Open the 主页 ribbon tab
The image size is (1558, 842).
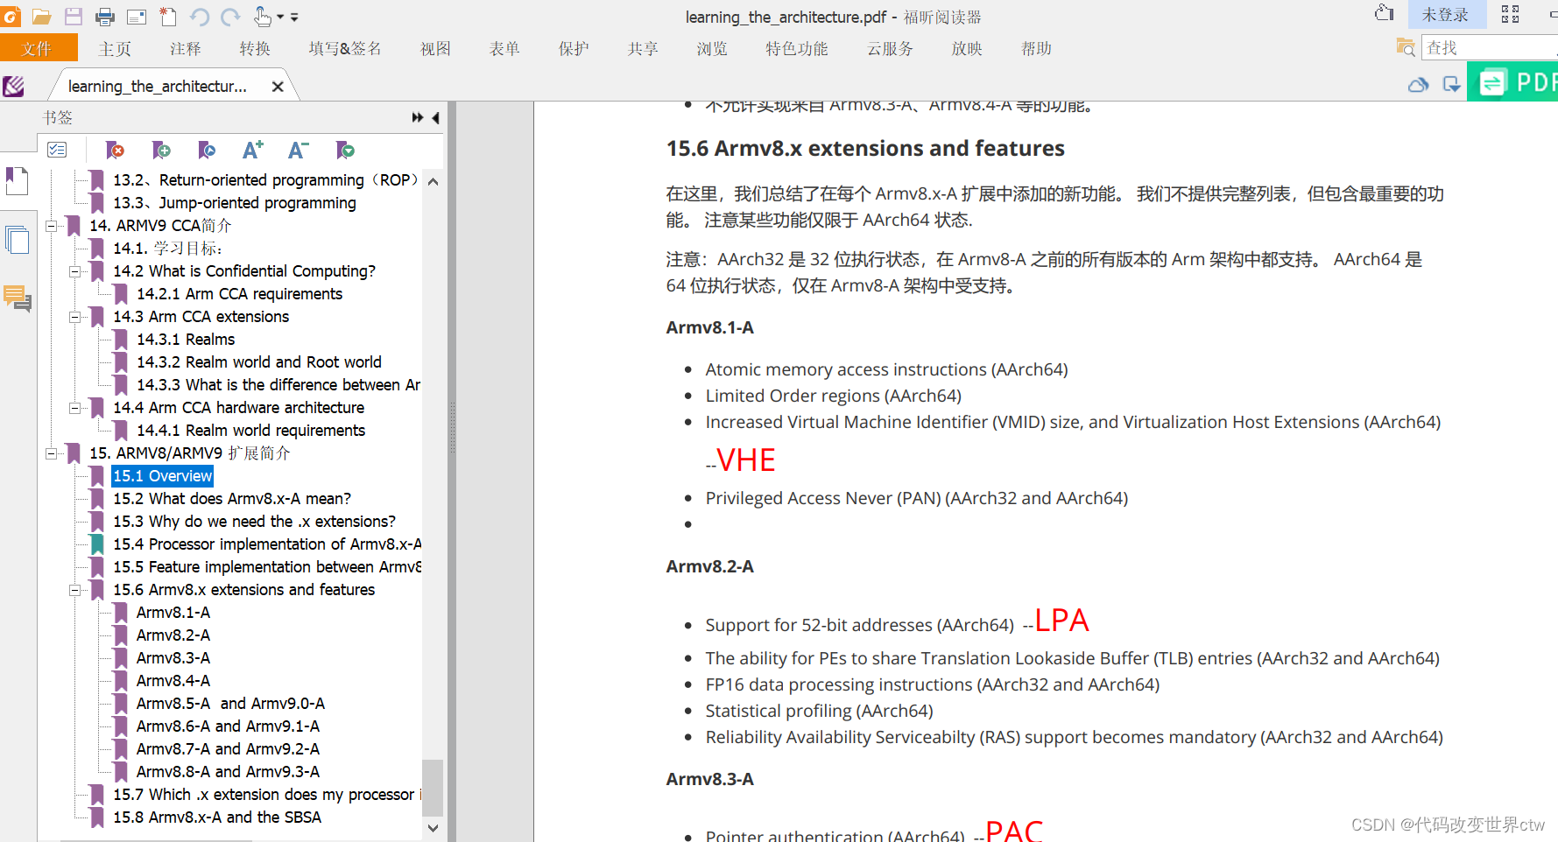click(115, 48)
